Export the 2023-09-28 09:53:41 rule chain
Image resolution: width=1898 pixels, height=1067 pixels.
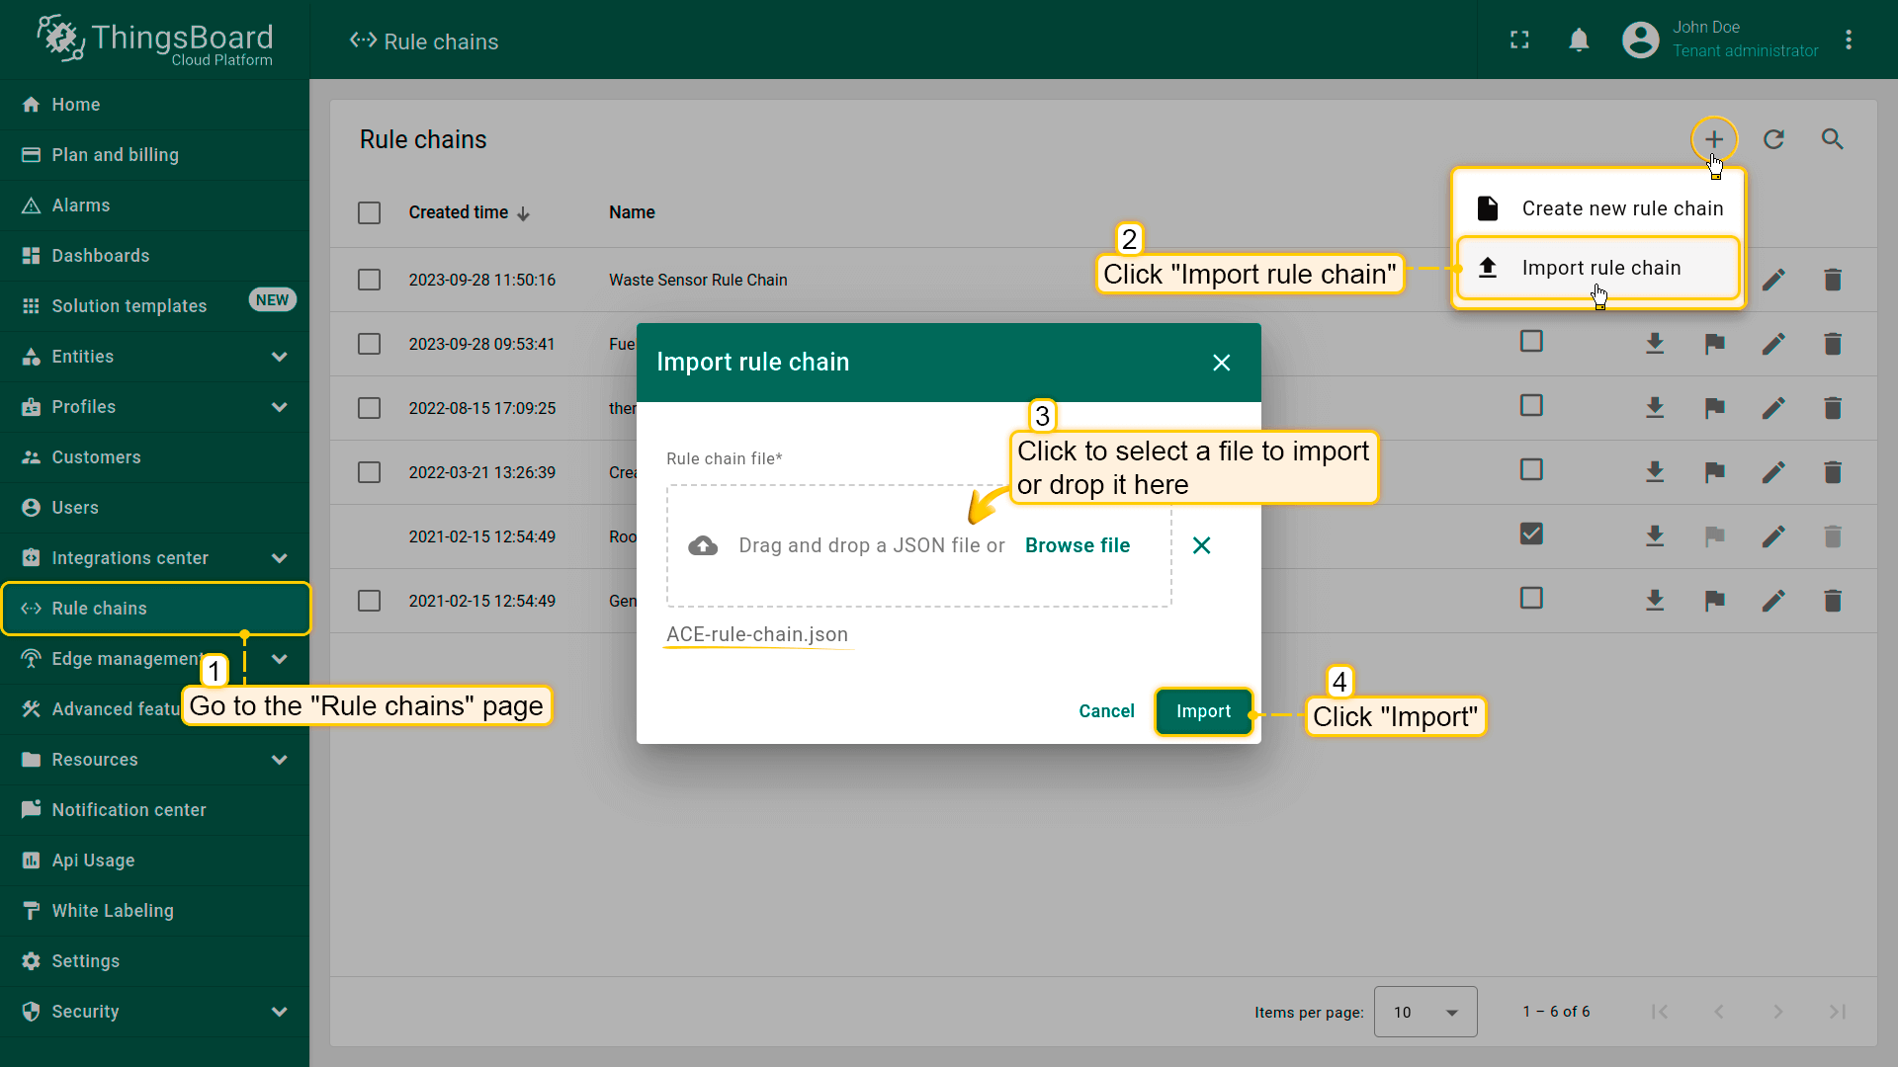(1655, 344)
